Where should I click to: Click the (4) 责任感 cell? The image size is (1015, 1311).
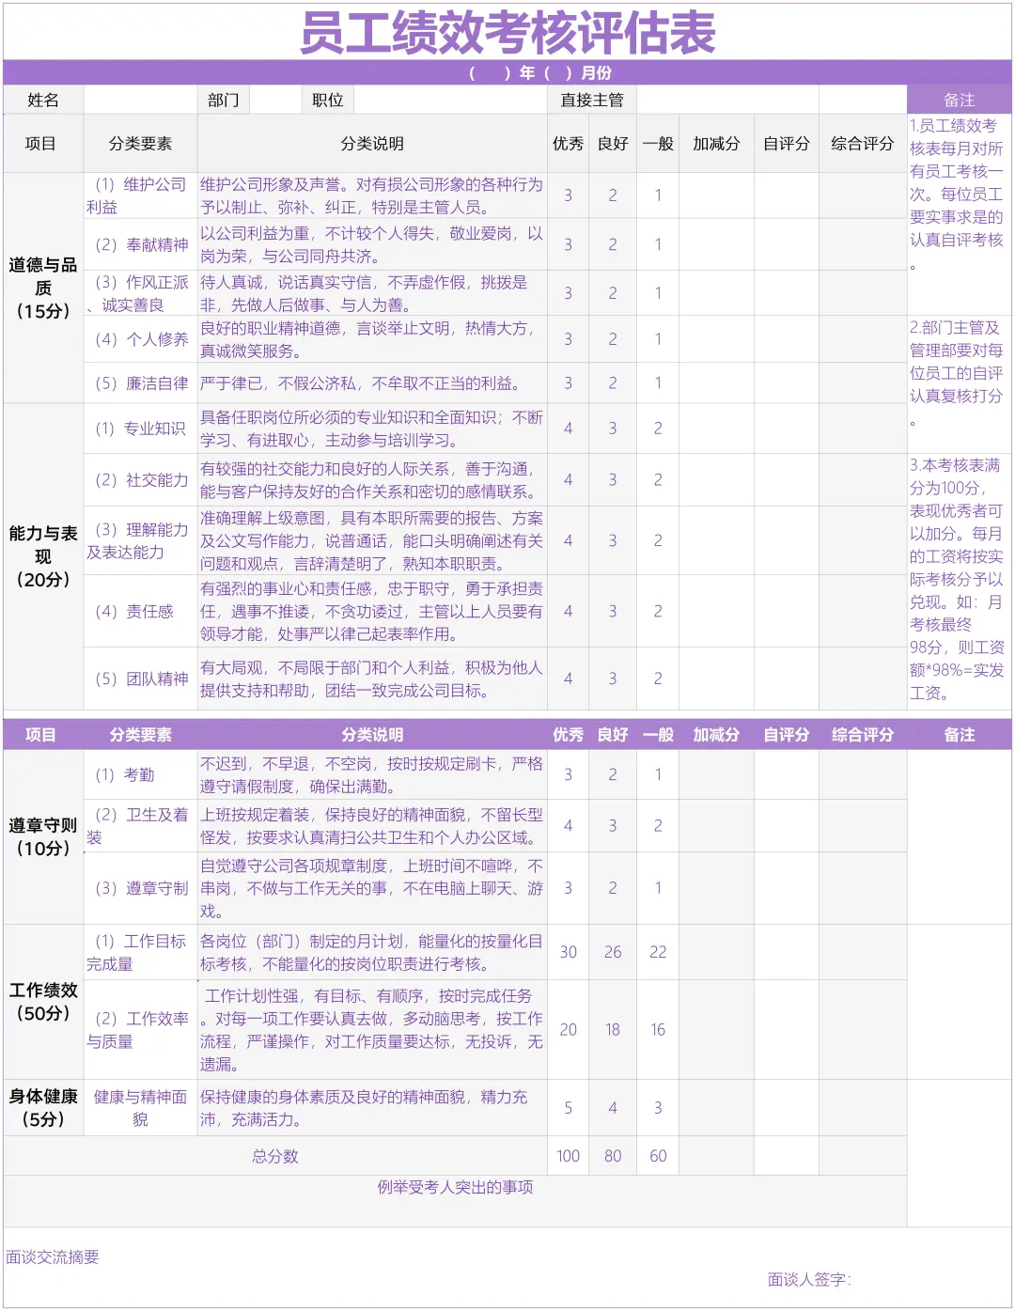click(x=141, y=611)
